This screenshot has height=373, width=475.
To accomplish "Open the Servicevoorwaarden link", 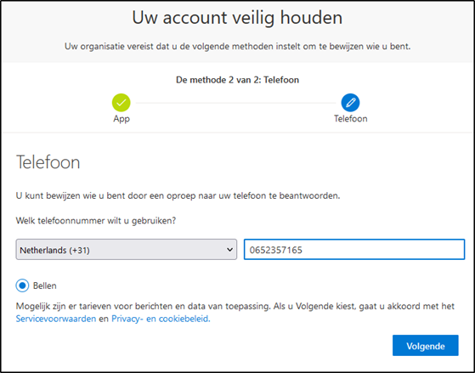I will click(x=56, y=319).
